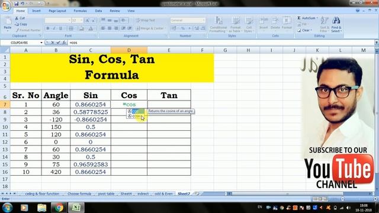Click the Orientation text angle icon
Viewport: 379px width, 213px height.
124,20
